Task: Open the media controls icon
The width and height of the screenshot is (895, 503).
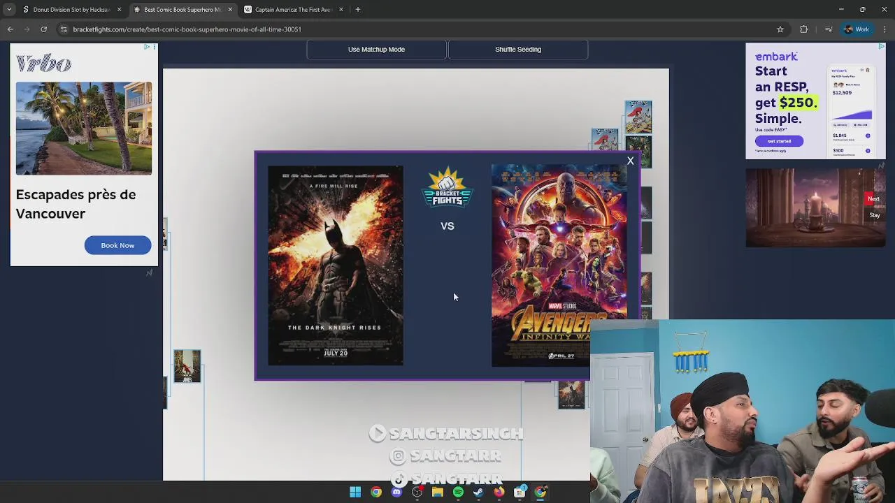Action: (x=829, y=29)
